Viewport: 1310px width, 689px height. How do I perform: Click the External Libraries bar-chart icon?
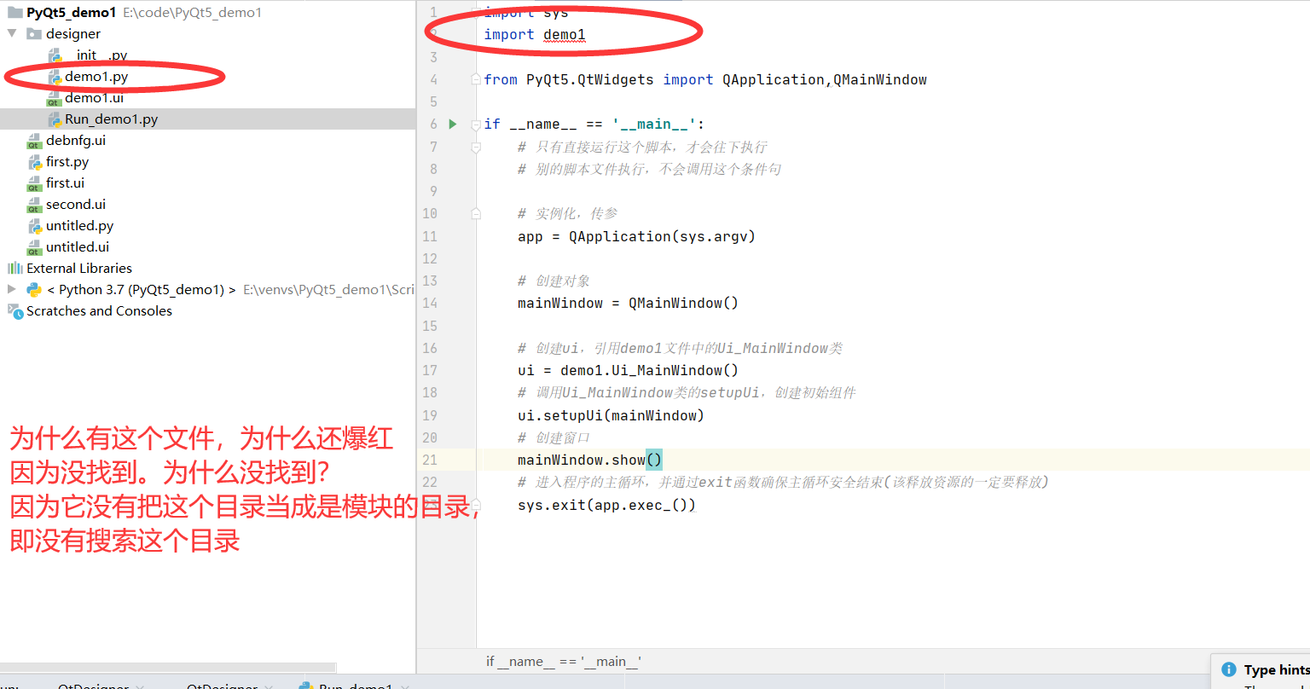[15, 269]
